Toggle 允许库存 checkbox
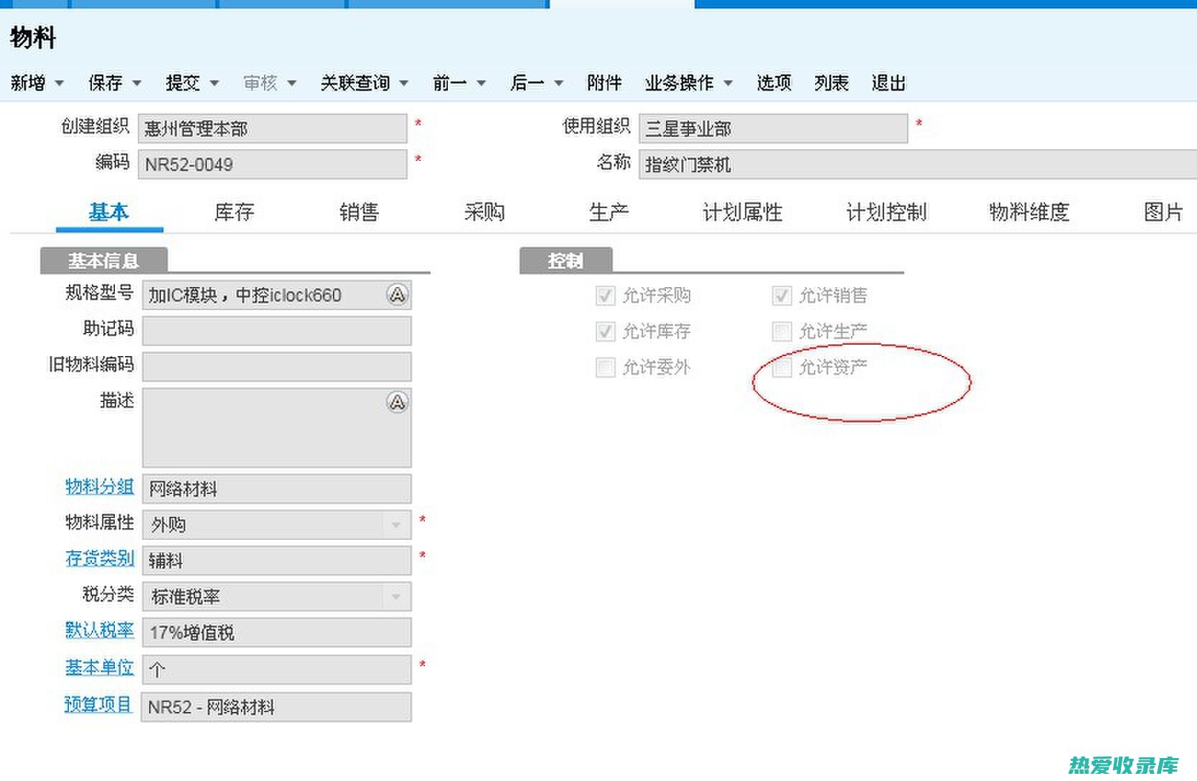 (606, 332)
